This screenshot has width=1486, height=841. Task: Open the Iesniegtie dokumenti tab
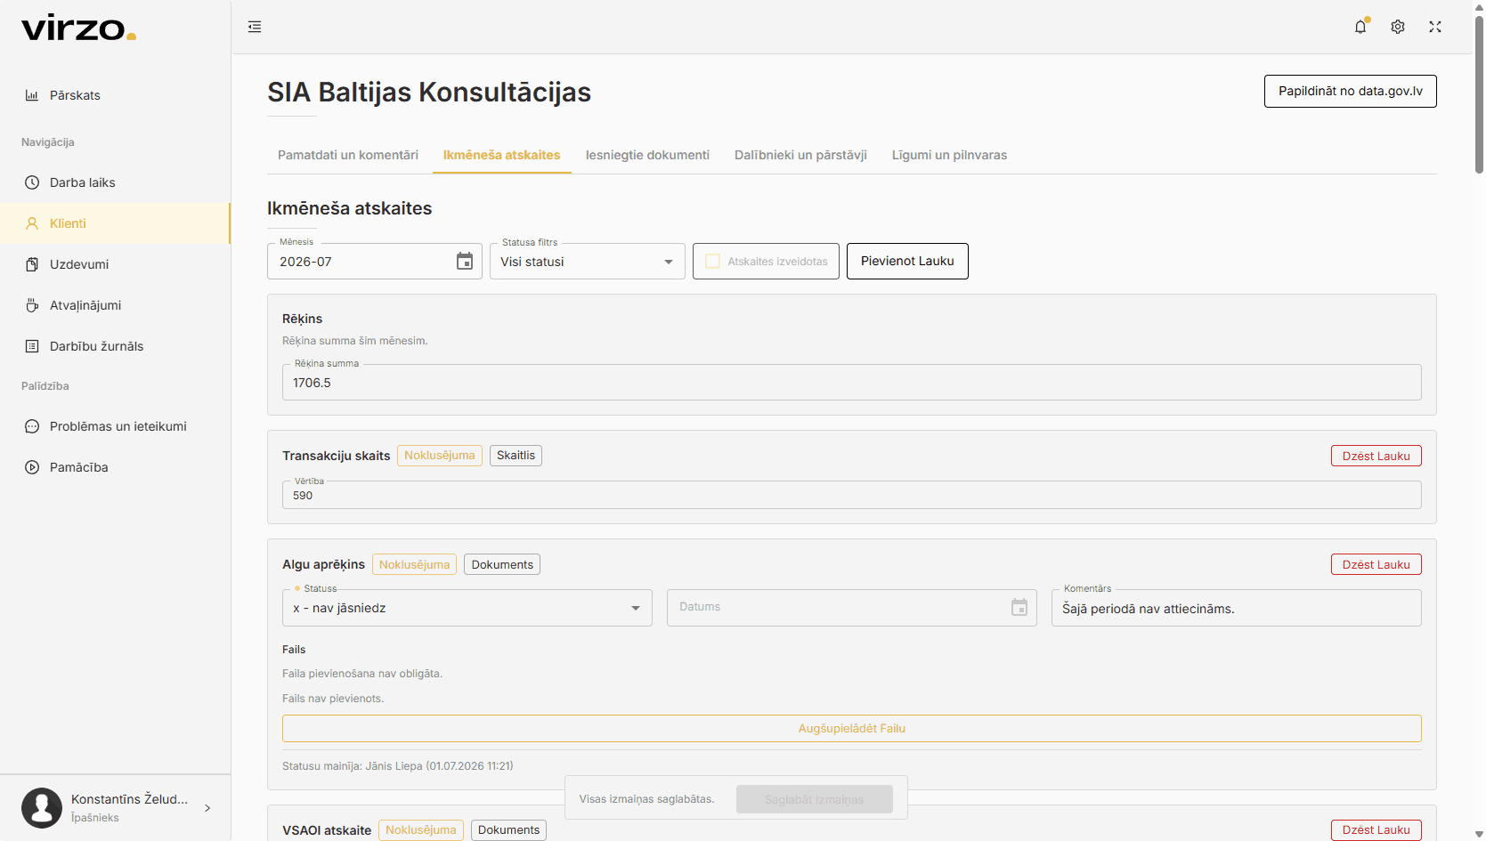(647, 155)
